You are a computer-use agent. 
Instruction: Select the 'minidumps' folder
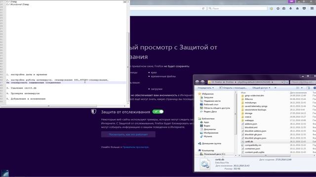250,103
